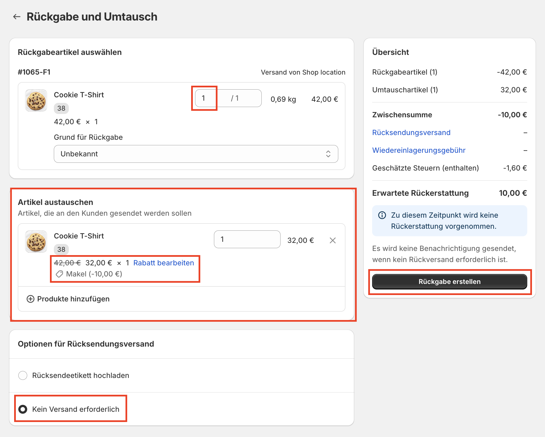Screen dimensions: 545x437
Task: Click Cookie T-Shirt thumbnail in exchange section
Action: [36, 242]
